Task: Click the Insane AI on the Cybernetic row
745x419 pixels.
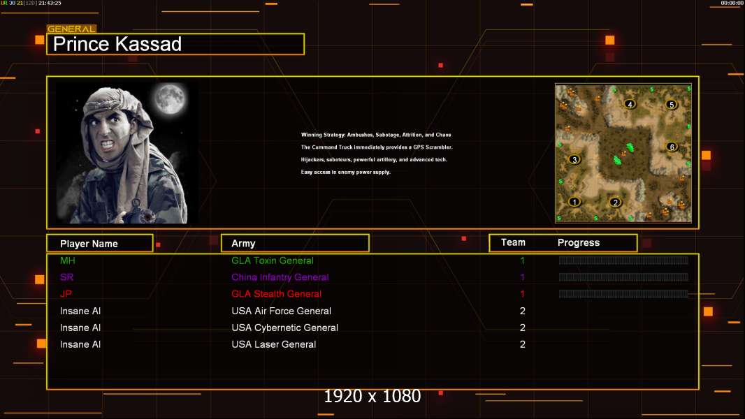Action: 80,328
